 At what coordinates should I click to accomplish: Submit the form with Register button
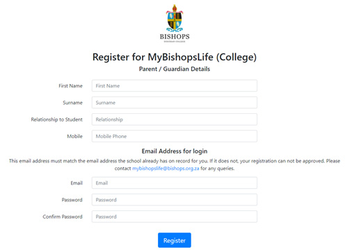click(175, 240)
